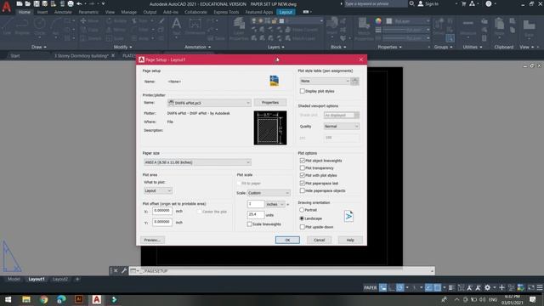
Task: Switch to the Model tab
Action: pyautogui.click(x=14, y=279)
